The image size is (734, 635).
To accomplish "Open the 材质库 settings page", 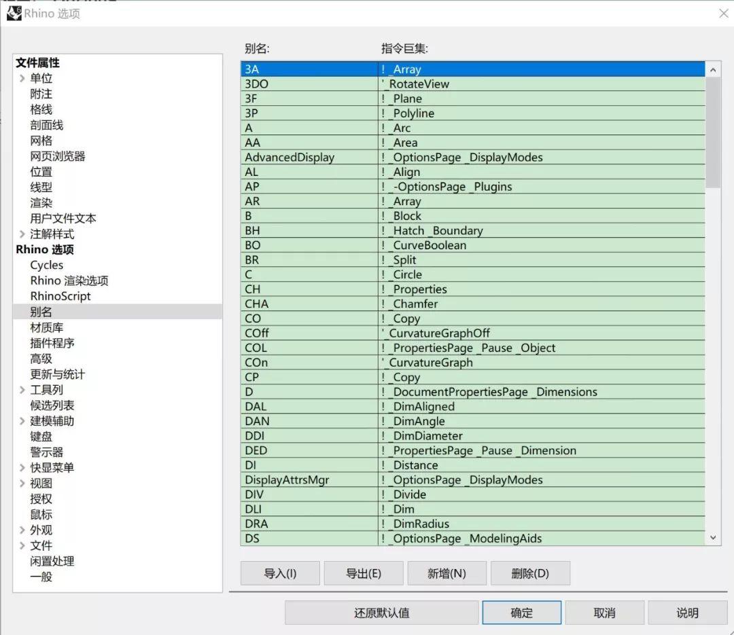I will 47,327.
